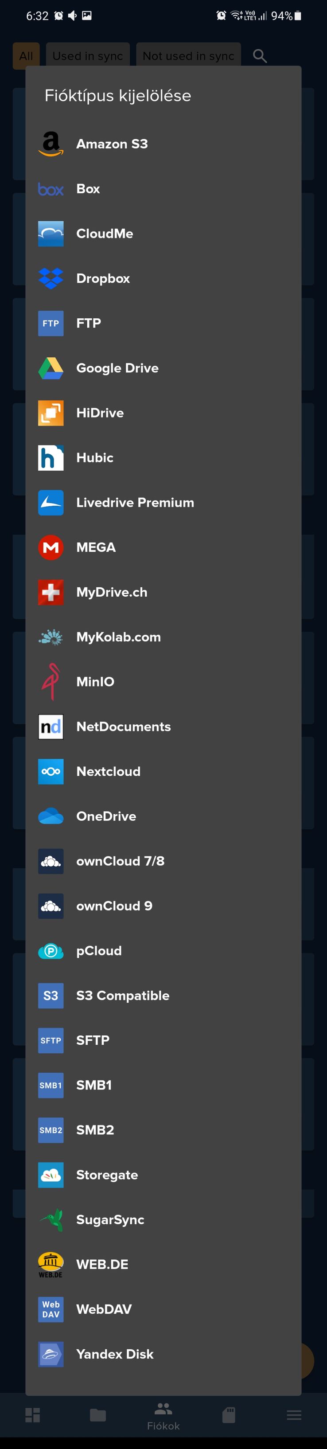Screen dimensions: 327x1449
Task: Pick Nextcloud from the list
Action: (x=163, y=771)
